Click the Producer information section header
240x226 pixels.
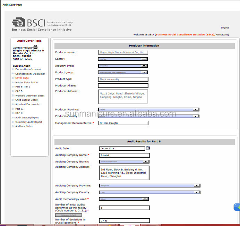[x=145, y=46]
